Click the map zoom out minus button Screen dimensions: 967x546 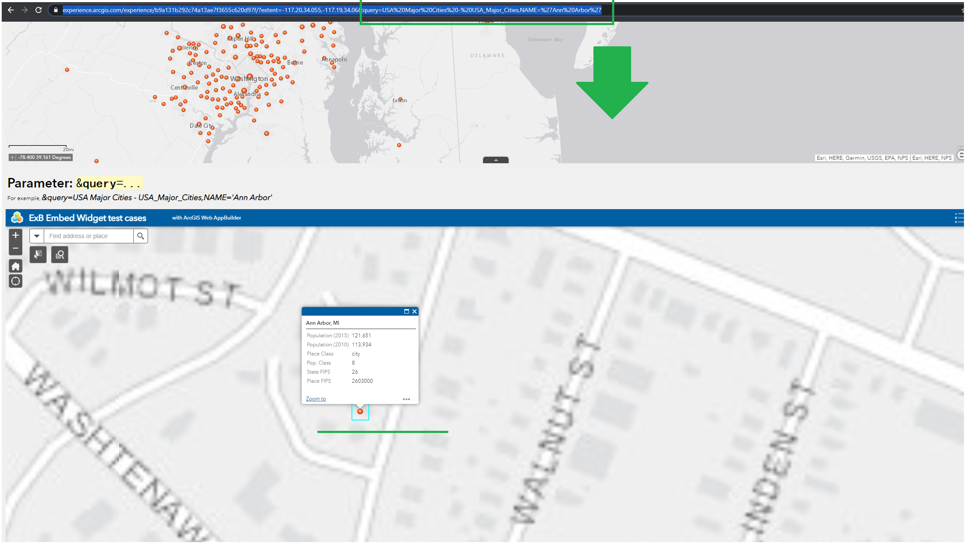pyautogui.click(x=16, y=249)
